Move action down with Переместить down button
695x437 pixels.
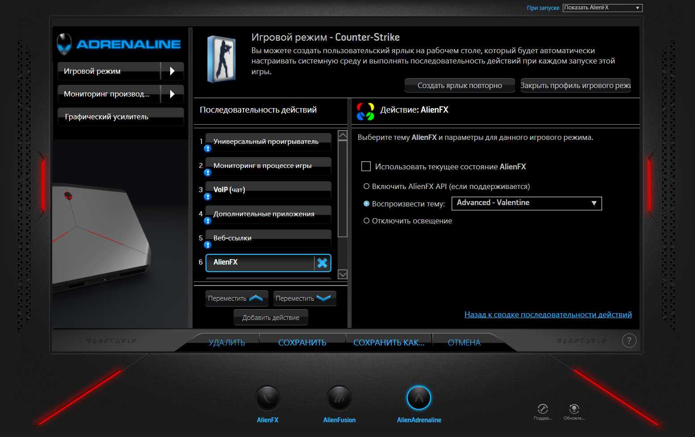point(305,298)
